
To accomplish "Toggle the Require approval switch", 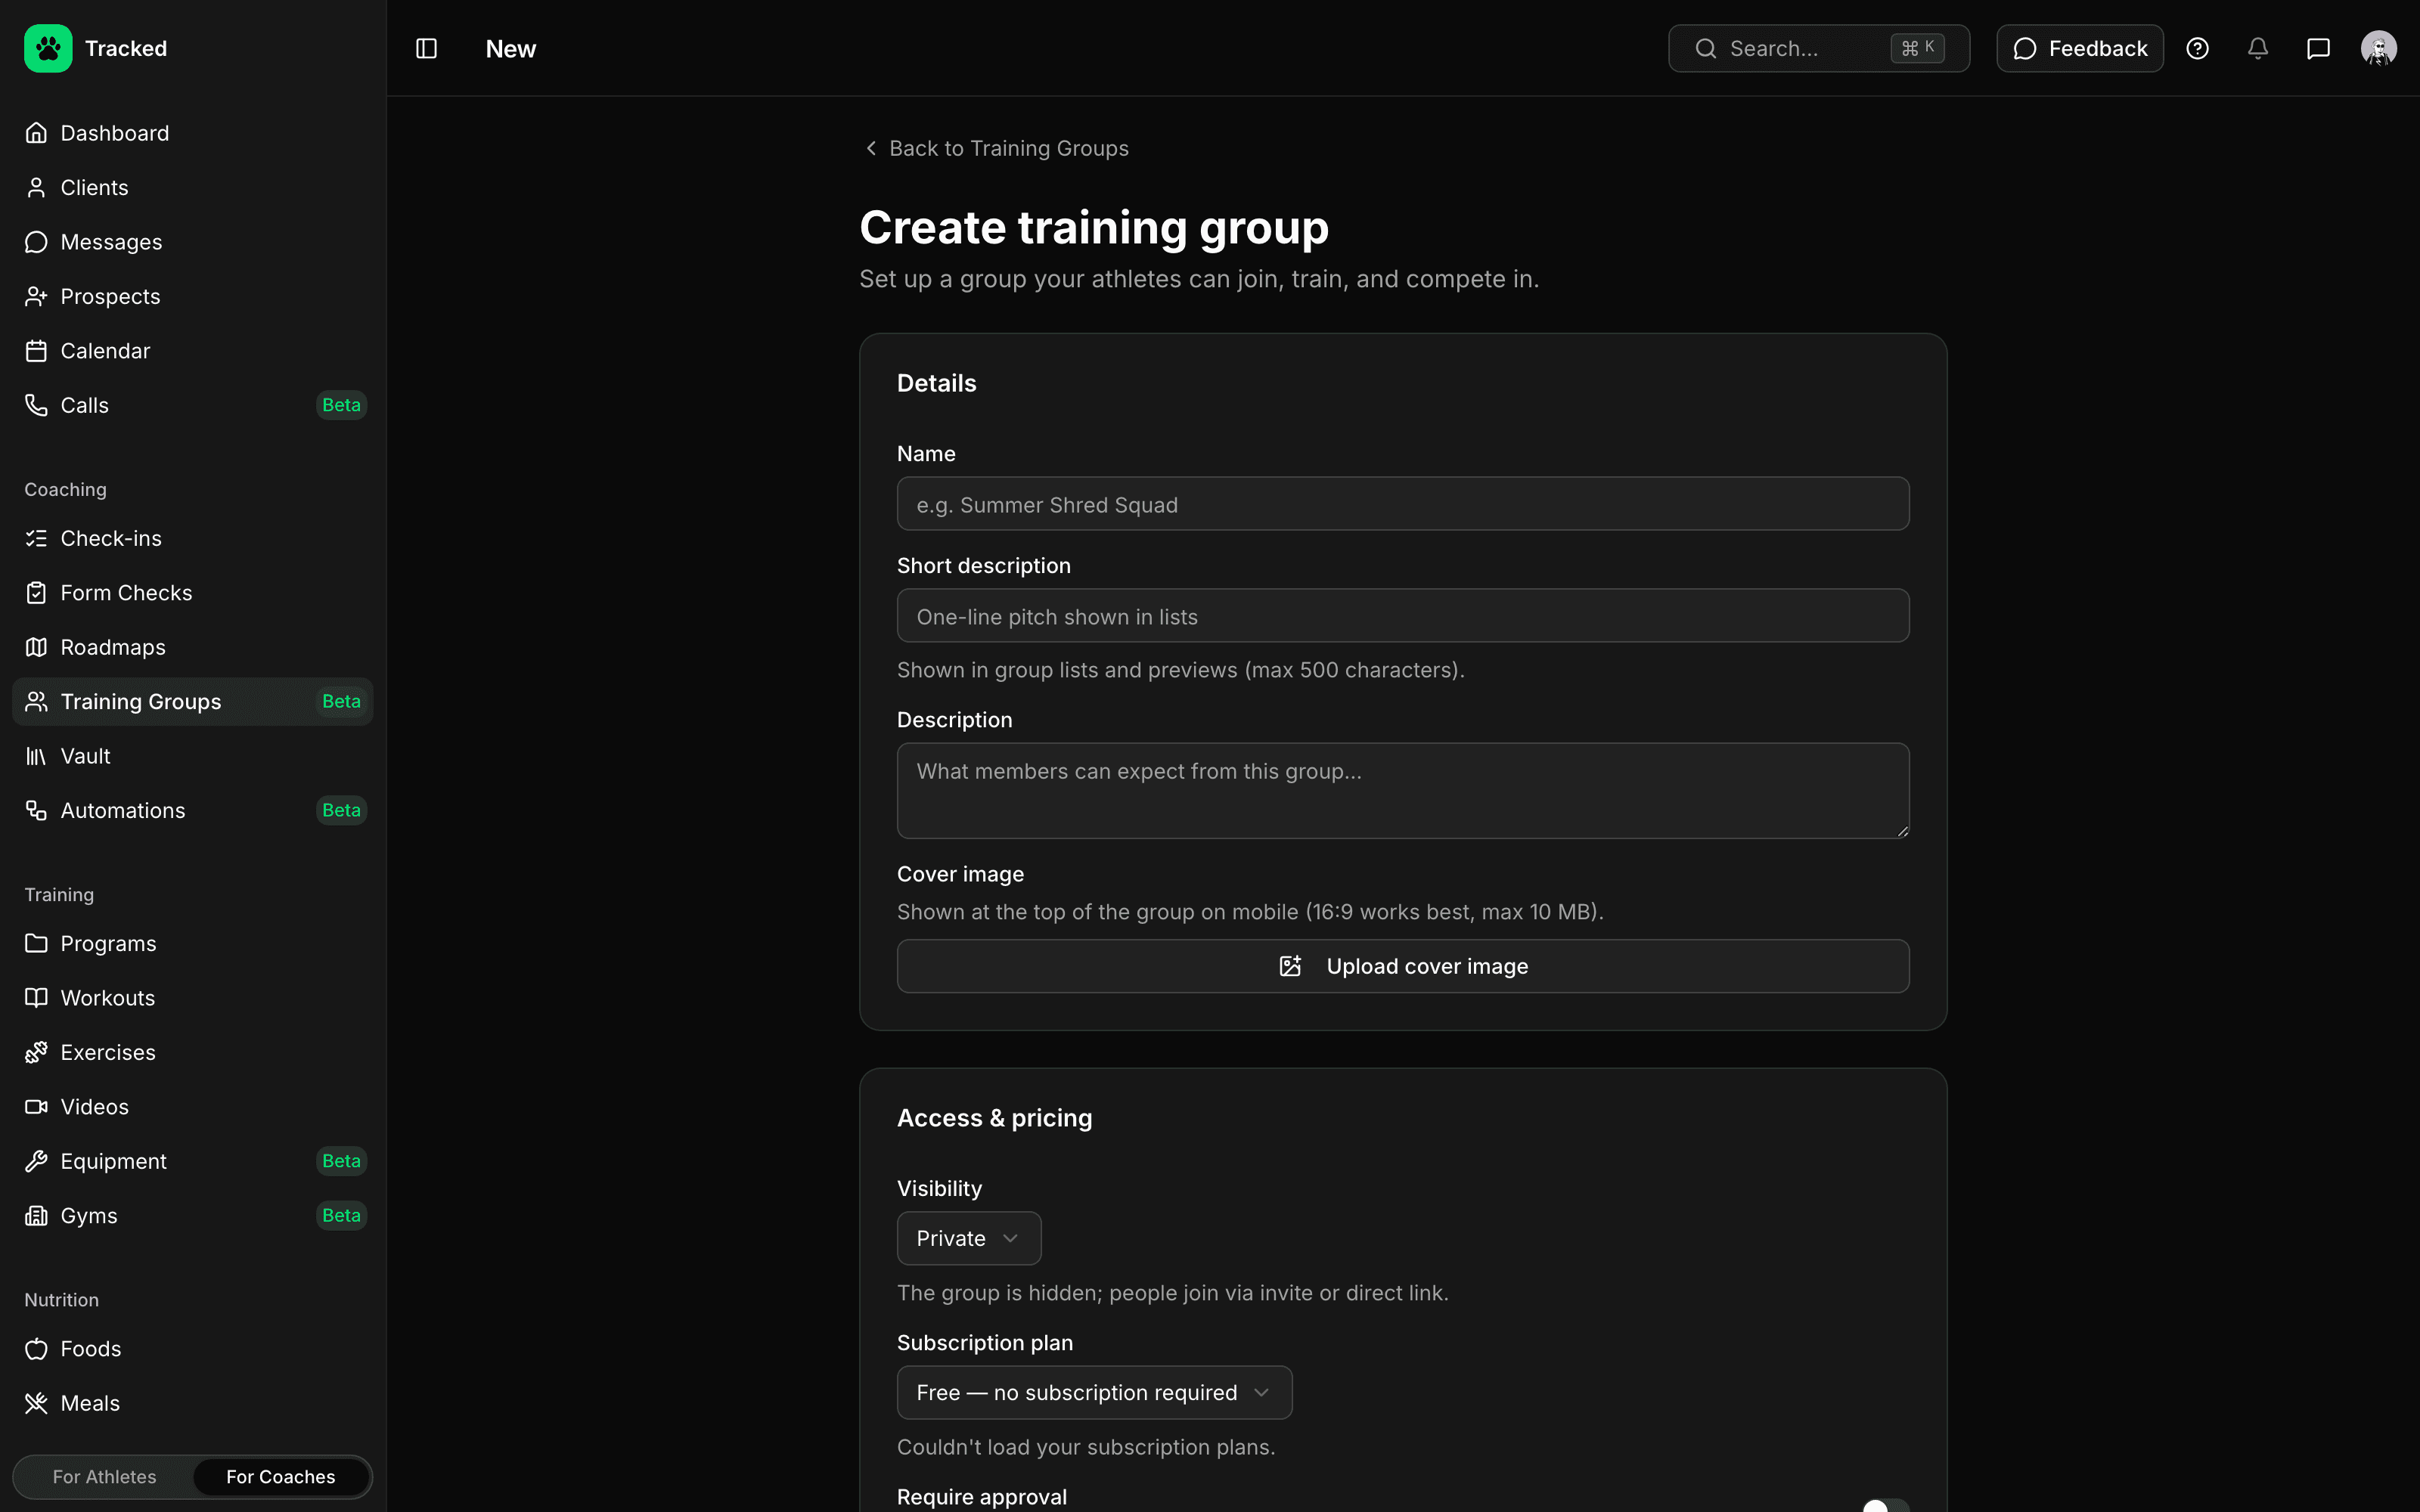I will (x=1885, y=1505).
